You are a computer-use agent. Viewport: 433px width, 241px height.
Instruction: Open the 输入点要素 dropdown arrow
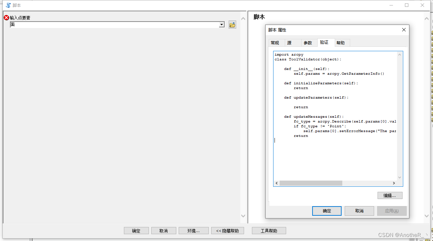[x=222, y=25]
